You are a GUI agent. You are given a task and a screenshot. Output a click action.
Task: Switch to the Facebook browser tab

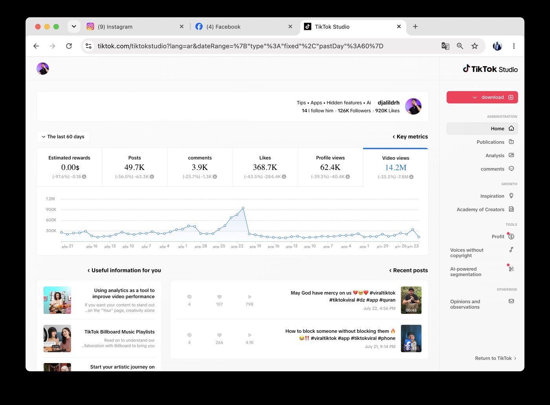pos(244,27)
